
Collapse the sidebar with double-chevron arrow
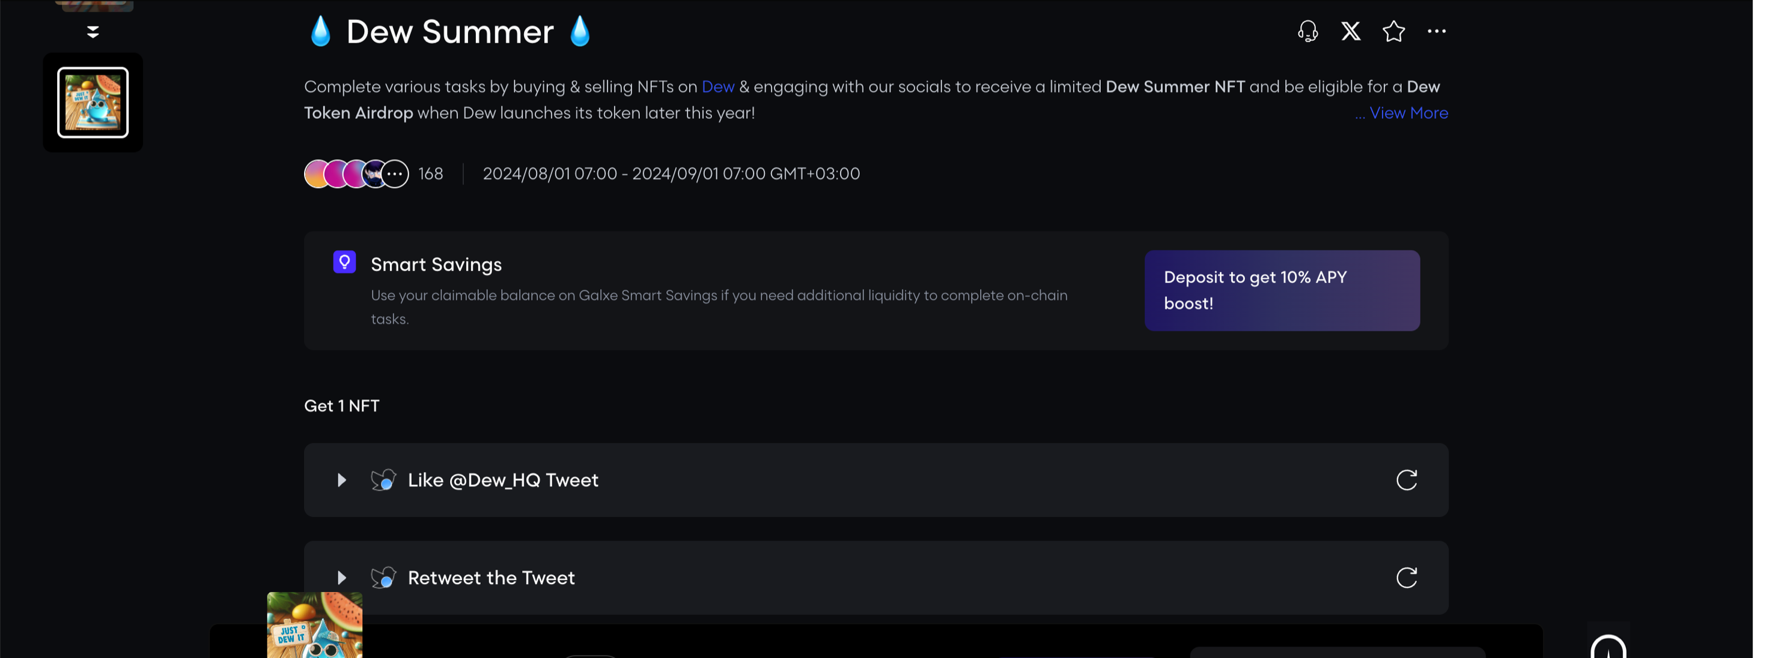pos(93,31)
